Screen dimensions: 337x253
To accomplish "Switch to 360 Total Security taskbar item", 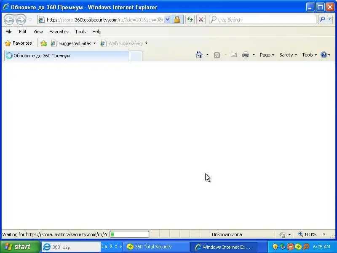I will (x=156, y=247).
